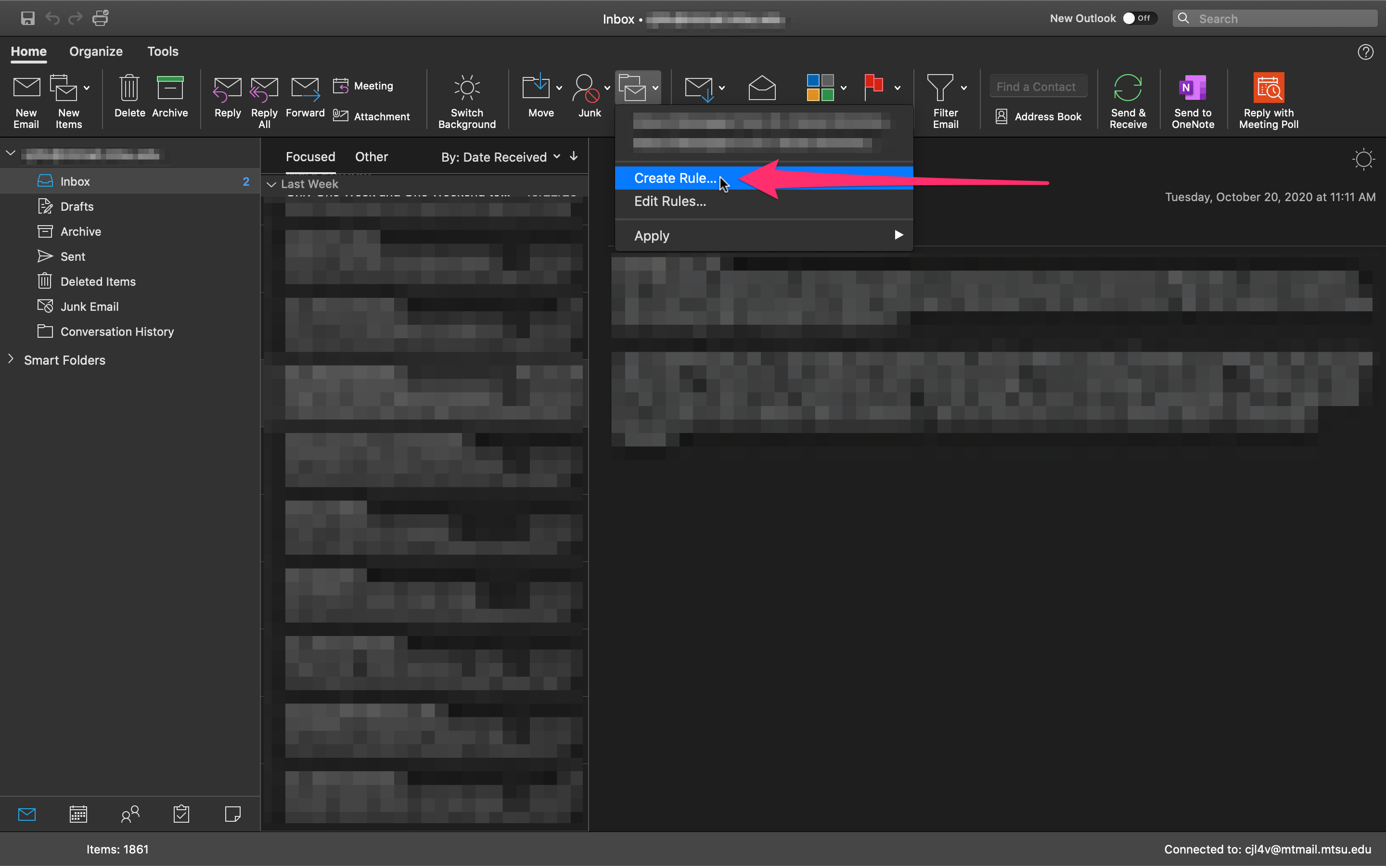The width and height of the screenshot is (1386, 866).
Task: Switch to the Organize tab
Action: point(96,51)
